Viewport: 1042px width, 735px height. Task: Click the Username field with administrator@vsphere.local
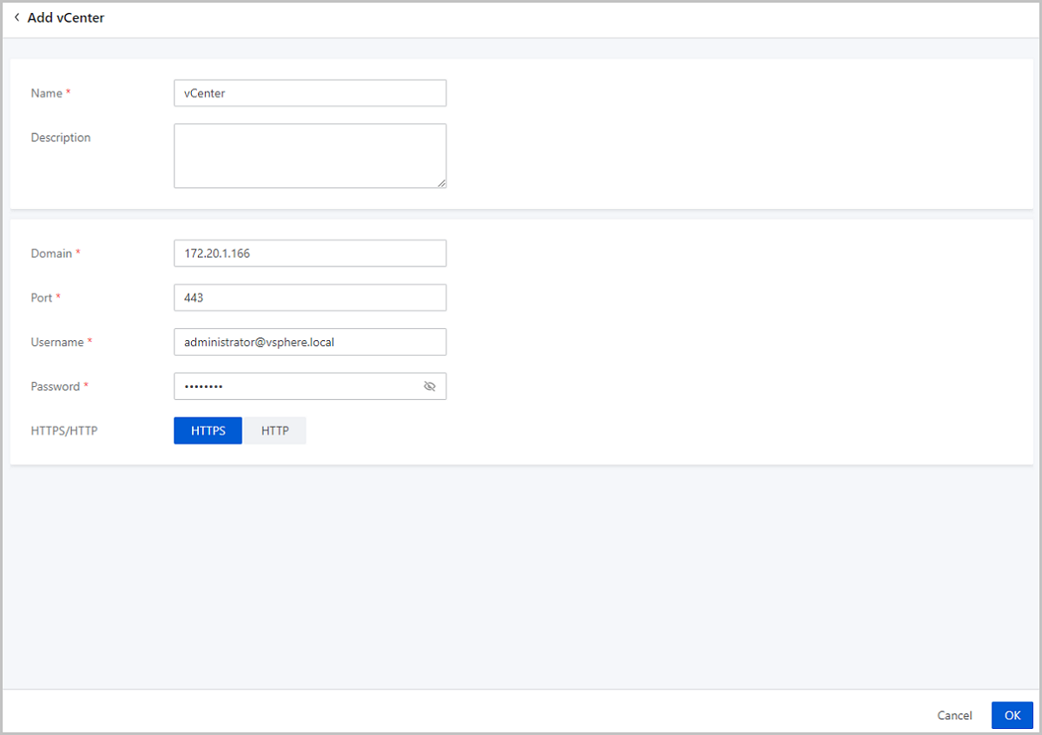coord(310,342)
